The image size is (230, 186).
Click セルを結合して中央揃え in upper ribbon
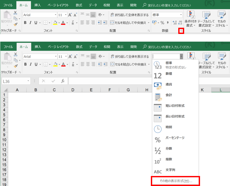[x=130, y=23]
